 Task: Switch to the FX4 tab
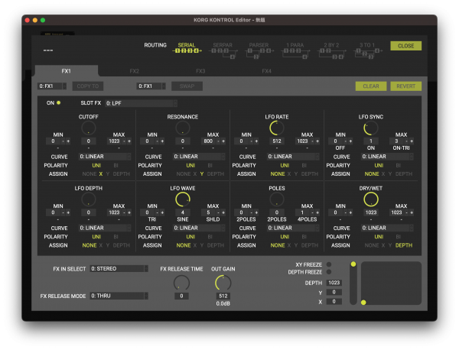[267, 71]
